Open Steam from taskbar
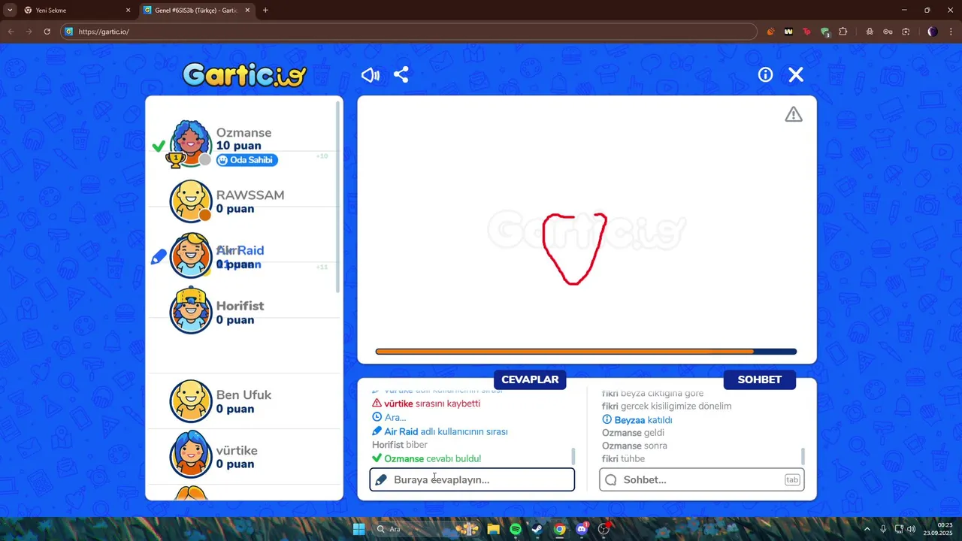Image resolution: width=962 pixels, height=541 pixels. click(537, 529)
